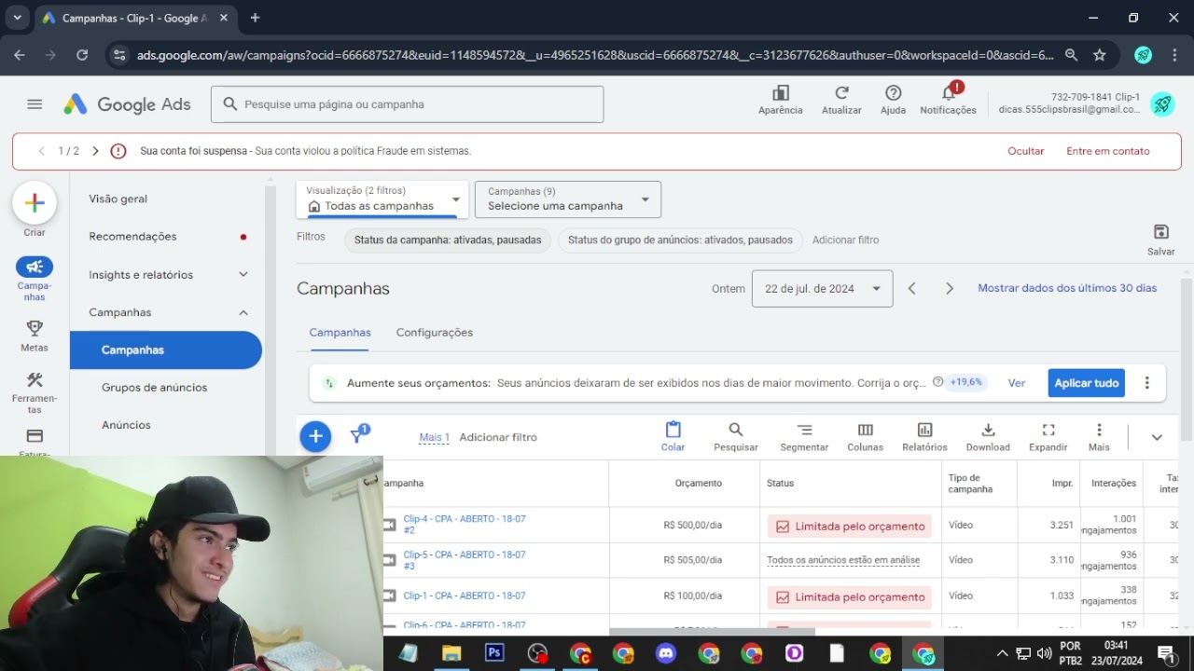Open Metas trophy icon
This screenshot has height=671, width=1194.
35,328
